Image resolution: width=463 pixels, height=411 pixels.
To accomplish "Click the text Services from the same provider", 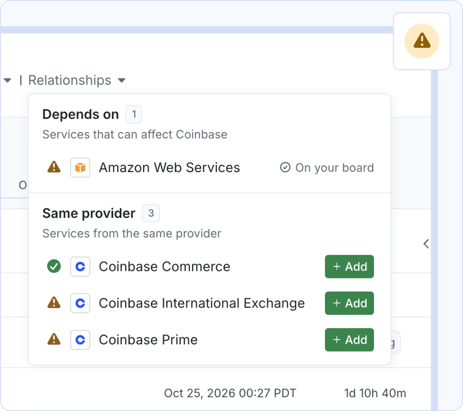I will (x=132, y=234).
